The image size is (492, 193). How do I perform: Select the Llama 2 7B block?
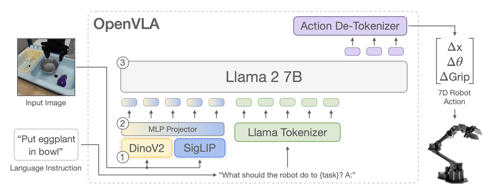pyautogui.click(x=263, y=77)
